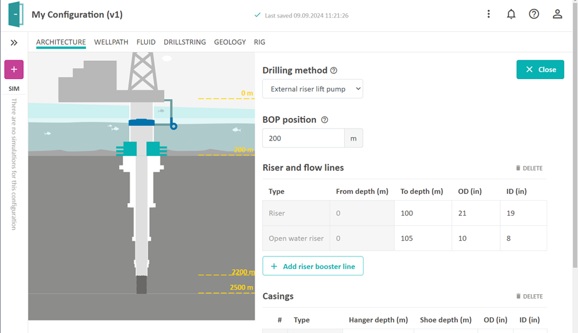The height and width of the screenshot is (333, 578).
Task: Show help info for Drilling method
Action: click(334, 71)
